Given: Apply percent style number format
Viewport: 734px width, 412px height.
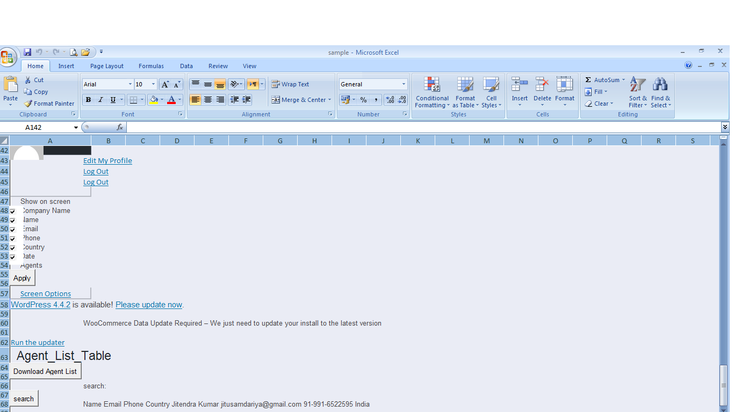Looking at the screenshot, I should tap(363, 100).
